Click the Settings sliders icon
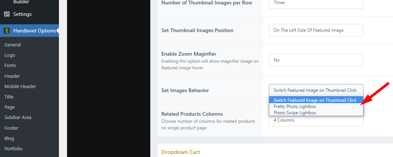This screenshot has width=393, height=157. [x=7, y=14]
